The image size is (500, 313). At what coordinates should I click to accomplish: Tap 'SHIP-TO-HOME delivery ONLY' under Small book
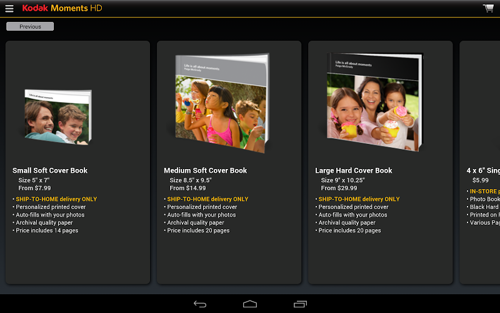(56, 199)
